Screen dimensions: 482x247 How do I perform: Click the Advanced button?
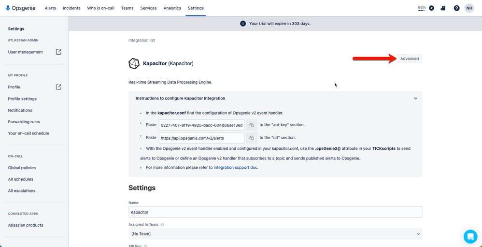point(410,58)
